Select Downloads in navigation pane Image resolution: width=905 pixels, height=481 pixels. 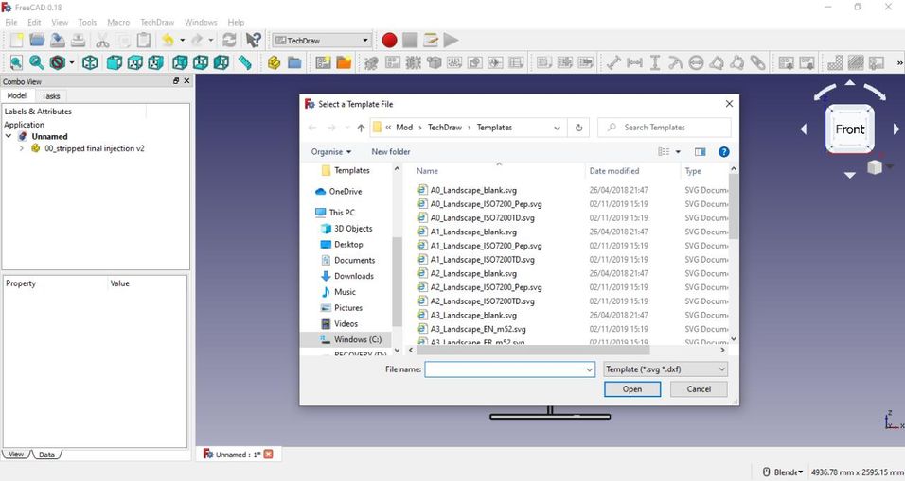pos(354,277)
